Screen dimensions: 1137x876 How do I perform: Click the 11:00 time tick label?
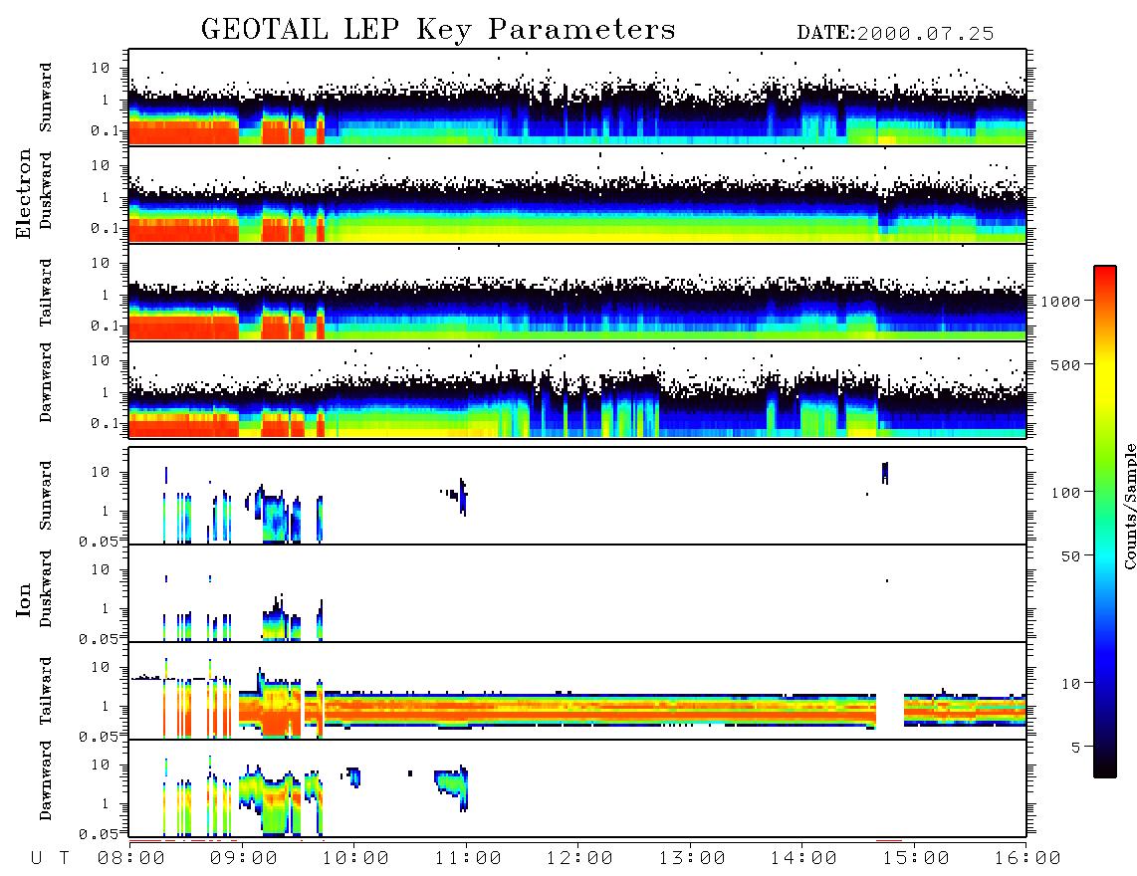[468, 859]
